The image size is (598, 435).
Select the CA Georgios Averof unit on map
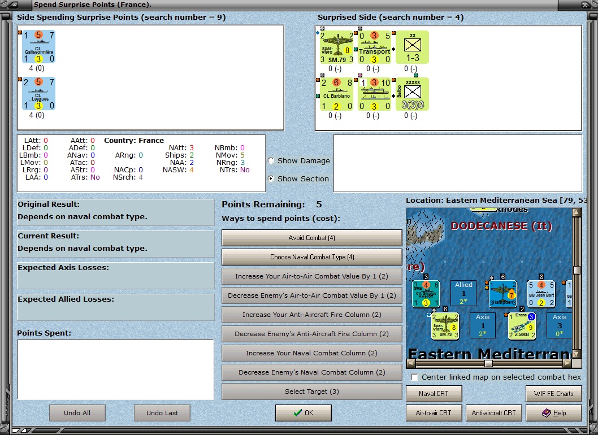(426, 294)
